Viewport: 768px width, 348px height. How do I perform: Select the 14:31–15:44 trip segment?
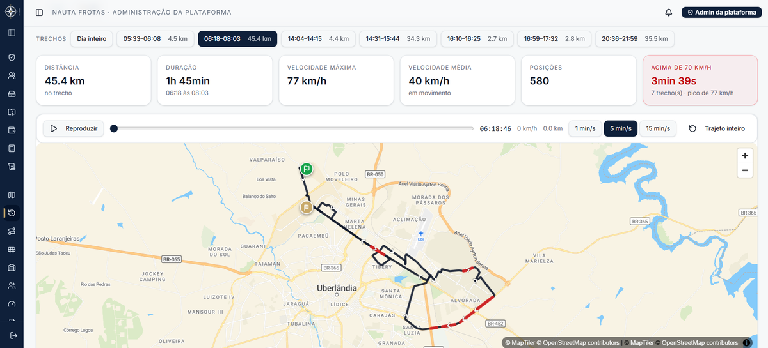397,39
